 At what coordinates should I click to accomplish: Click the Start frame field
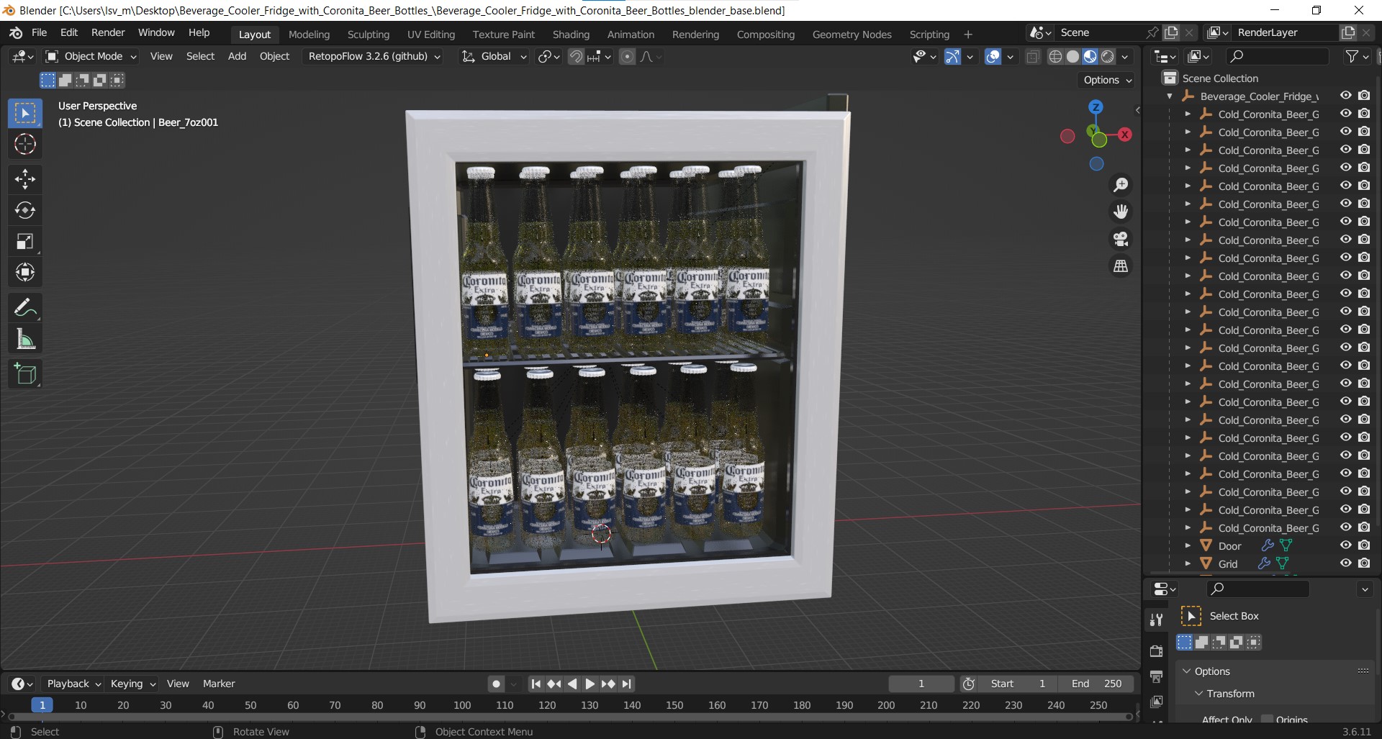(1018, 684)
